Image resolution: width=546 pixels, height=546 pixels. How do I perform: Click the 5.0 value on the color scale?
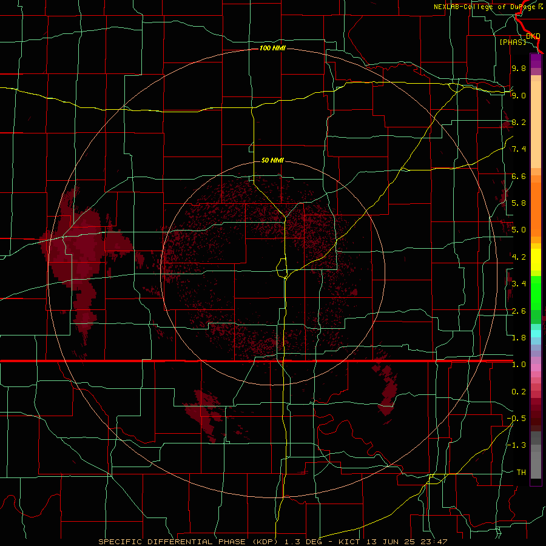point(519,230)
